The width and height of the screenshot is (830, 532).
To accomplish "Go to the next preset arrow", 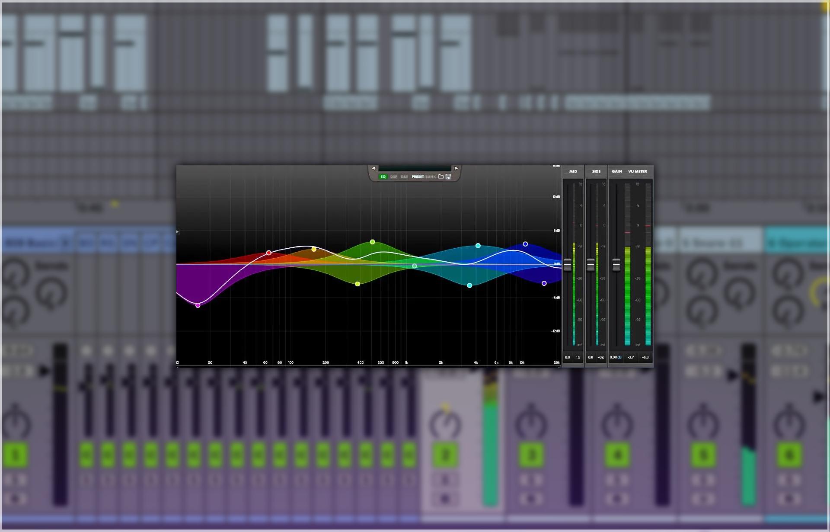I will tap(456, 168).
